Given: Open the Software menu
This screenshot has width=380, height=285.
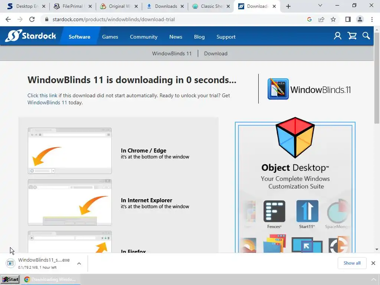Looking at the screenshot, I should (x=79, y=37).
